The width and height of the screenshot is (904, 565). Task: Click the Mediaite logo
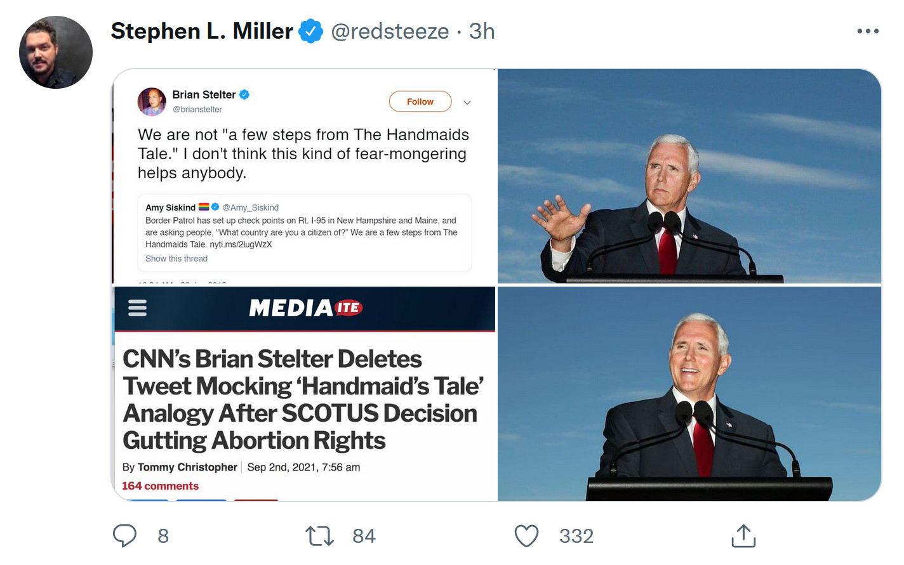coord(305,308)
